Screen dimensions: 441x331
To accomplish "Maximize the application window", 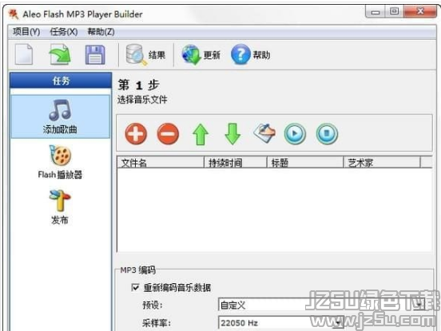I will tap(395, 12).
